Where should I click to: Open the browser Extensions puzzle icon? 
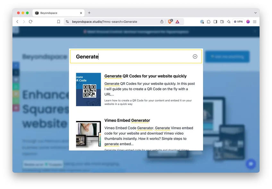coord(209,21)
